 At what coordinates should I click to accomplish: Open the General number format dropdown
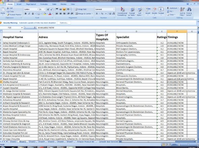pos(114,9)
